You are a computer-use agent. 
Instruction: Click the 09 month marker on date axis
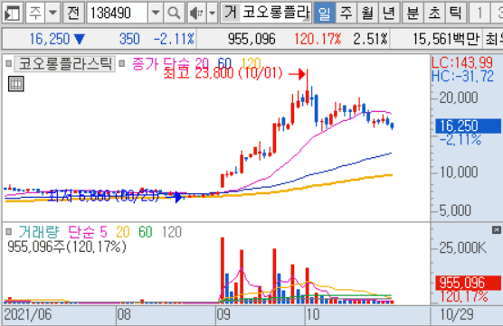click(223, 314)
